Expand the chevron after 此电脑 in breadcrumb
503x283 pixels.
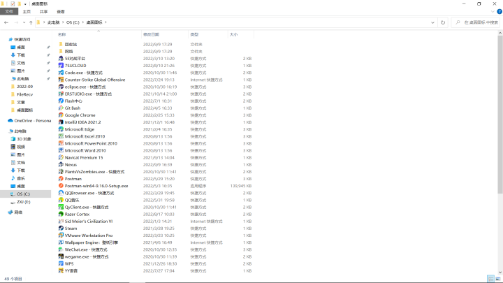[63, 22]
